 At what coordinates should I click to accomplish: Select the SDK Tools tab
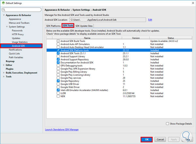pos(68,26)
